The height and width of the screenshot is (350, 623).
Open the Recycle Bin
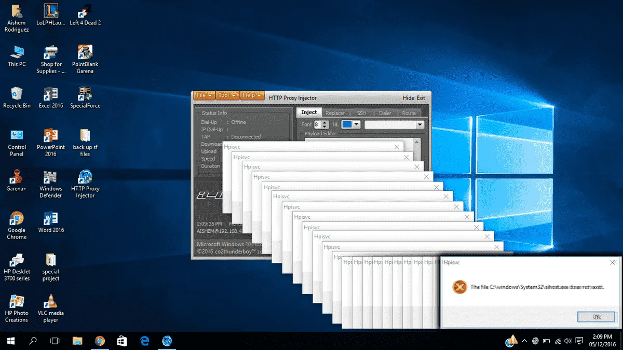[17, 97]
